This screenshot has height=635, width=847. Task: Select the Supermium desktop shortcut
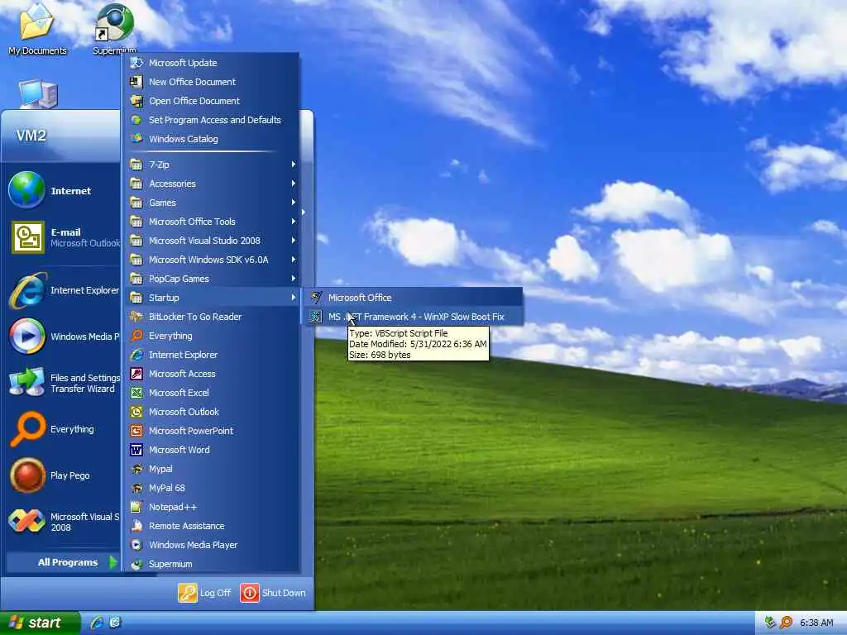pyautogui.click(x=114, y=30)
